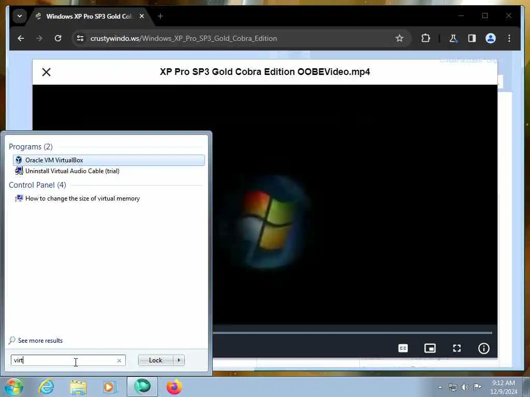Click the browser forward arrow

pyautogui.click(x=39, y=38)
